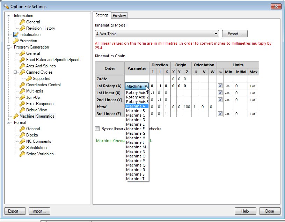Open the Initialisation tree item
The width and height of the screenshot is (285, 222).
[x=30, y=35]
